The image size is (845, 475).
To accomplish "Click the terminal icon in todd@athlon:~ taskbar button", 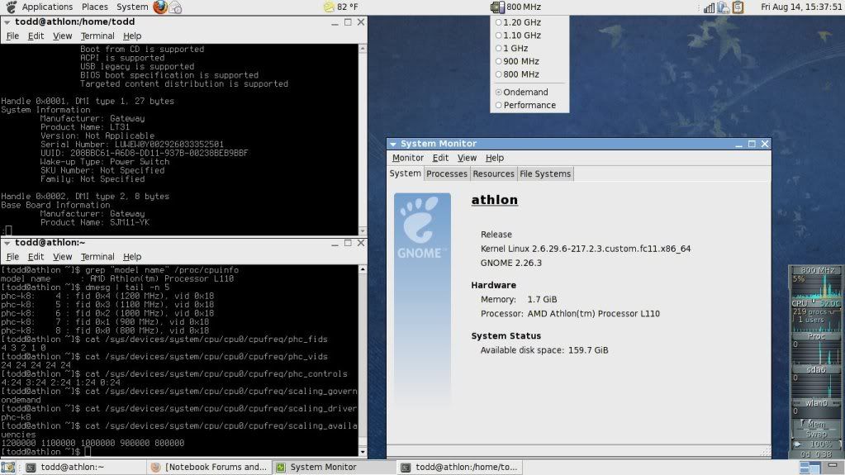I will point(31,468).
